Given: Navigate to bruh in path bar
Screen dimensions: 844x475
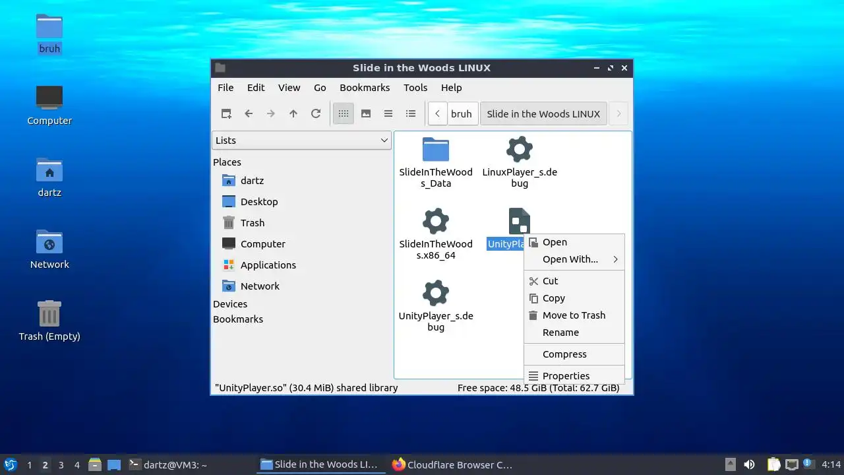Looking at the screenshot, I should [x=462, y=113].
